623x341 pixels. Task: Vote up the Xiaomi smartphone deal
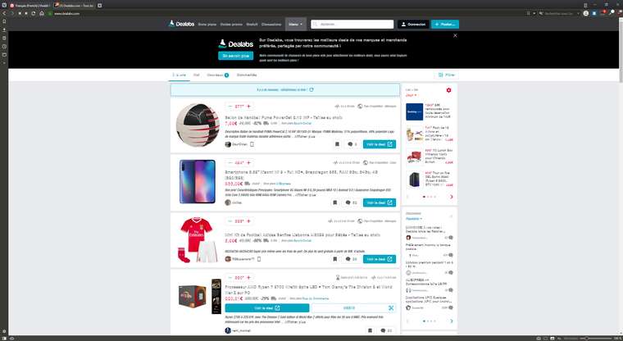(248, 162)
